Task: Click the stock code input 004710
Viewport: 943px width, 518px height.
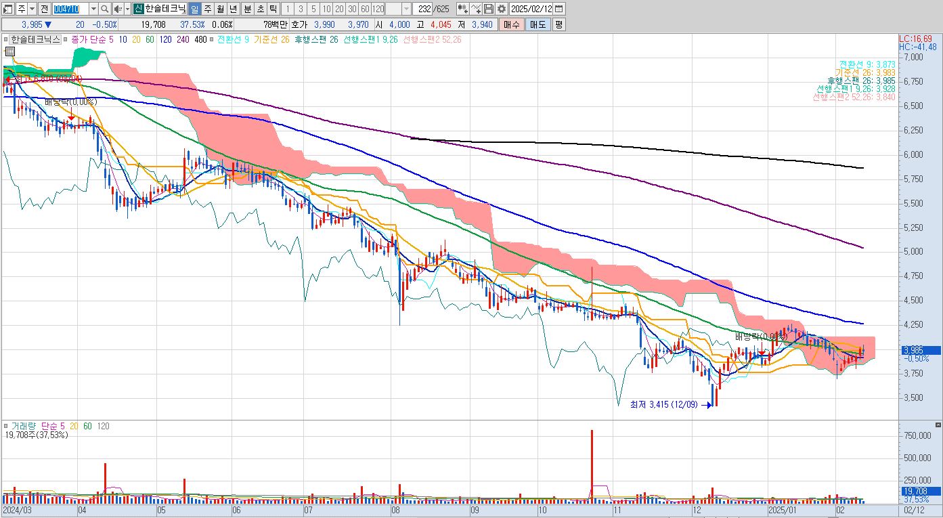Action: pos(70,9)
